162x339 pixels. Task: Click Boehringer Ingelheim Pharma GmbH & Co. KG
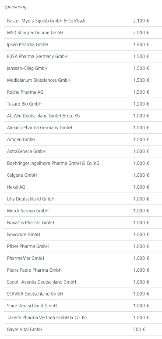(53, 164)
